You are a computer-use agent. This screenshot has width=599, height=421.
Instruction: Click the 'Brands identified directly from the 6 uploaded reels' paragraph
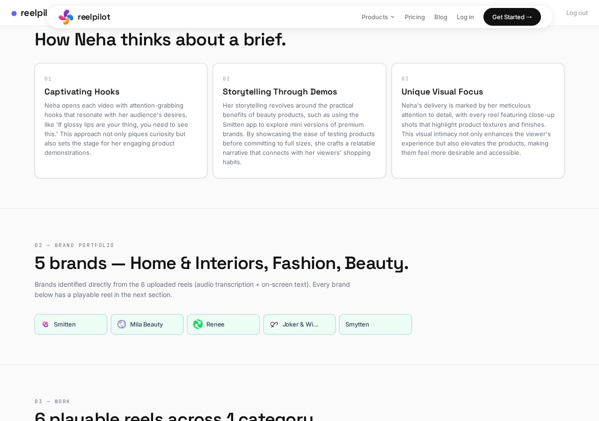192,290
